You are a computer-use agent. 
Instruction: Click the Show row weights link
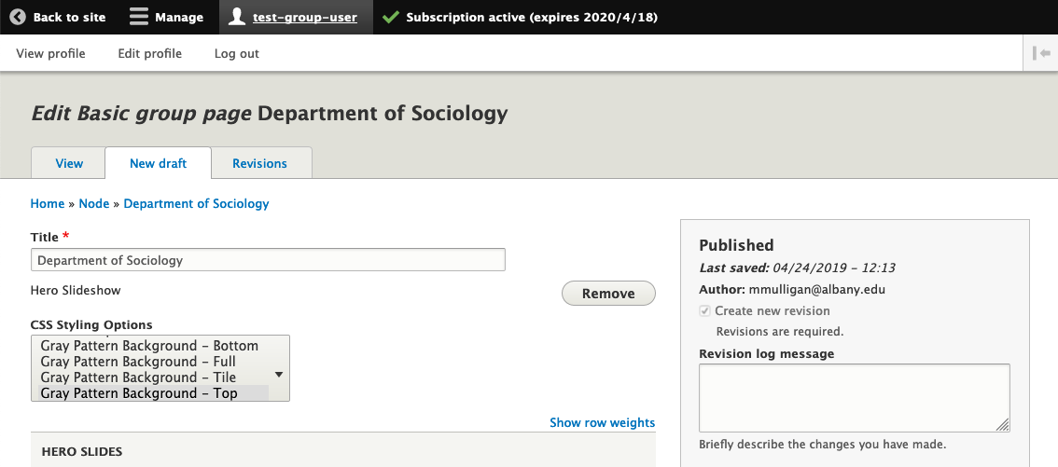602,422
